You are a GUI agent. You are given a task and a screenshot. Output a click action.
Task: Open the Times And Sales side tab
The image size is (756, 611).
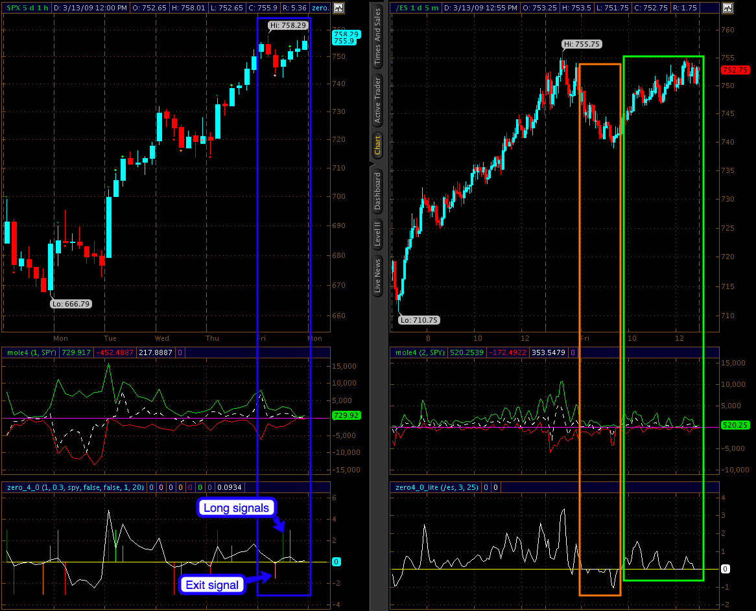[377, 38]
